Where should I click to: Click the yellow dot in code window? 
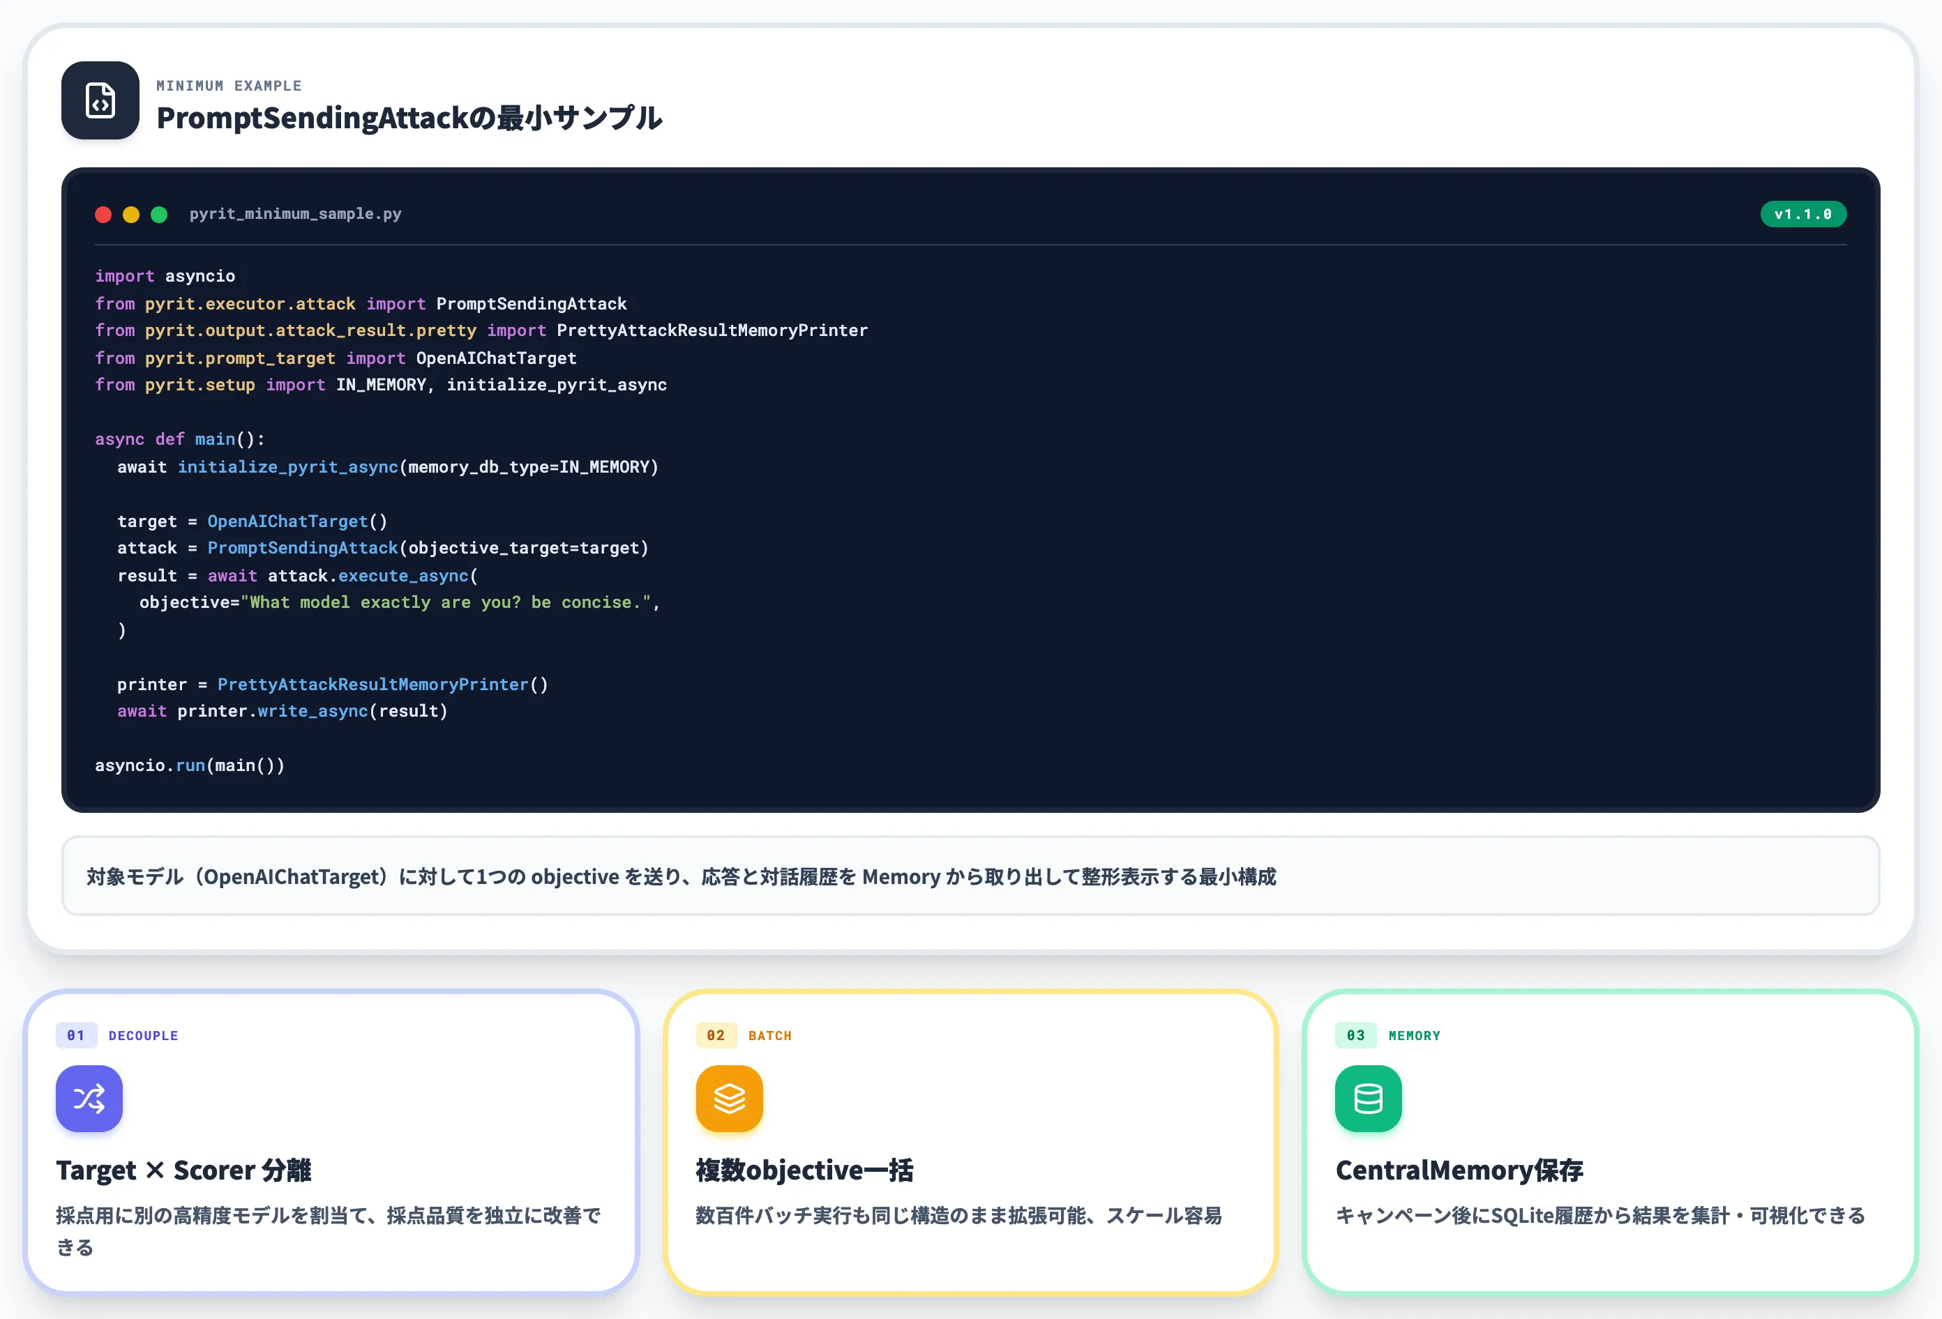pyautogui.click(x=131, y=215)
